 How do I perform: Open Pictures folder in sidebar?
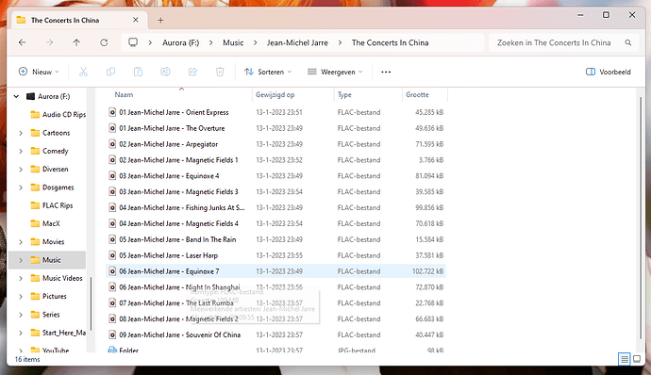click(55, 296)
